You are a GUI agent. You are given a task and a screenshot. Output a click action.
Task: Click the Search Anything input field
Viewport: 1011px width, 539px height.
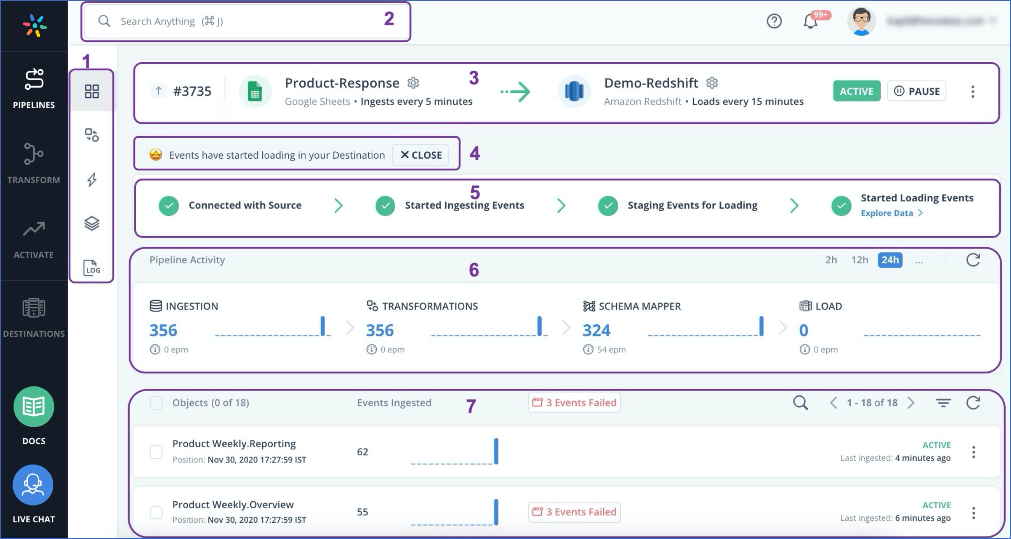[243, 21]
